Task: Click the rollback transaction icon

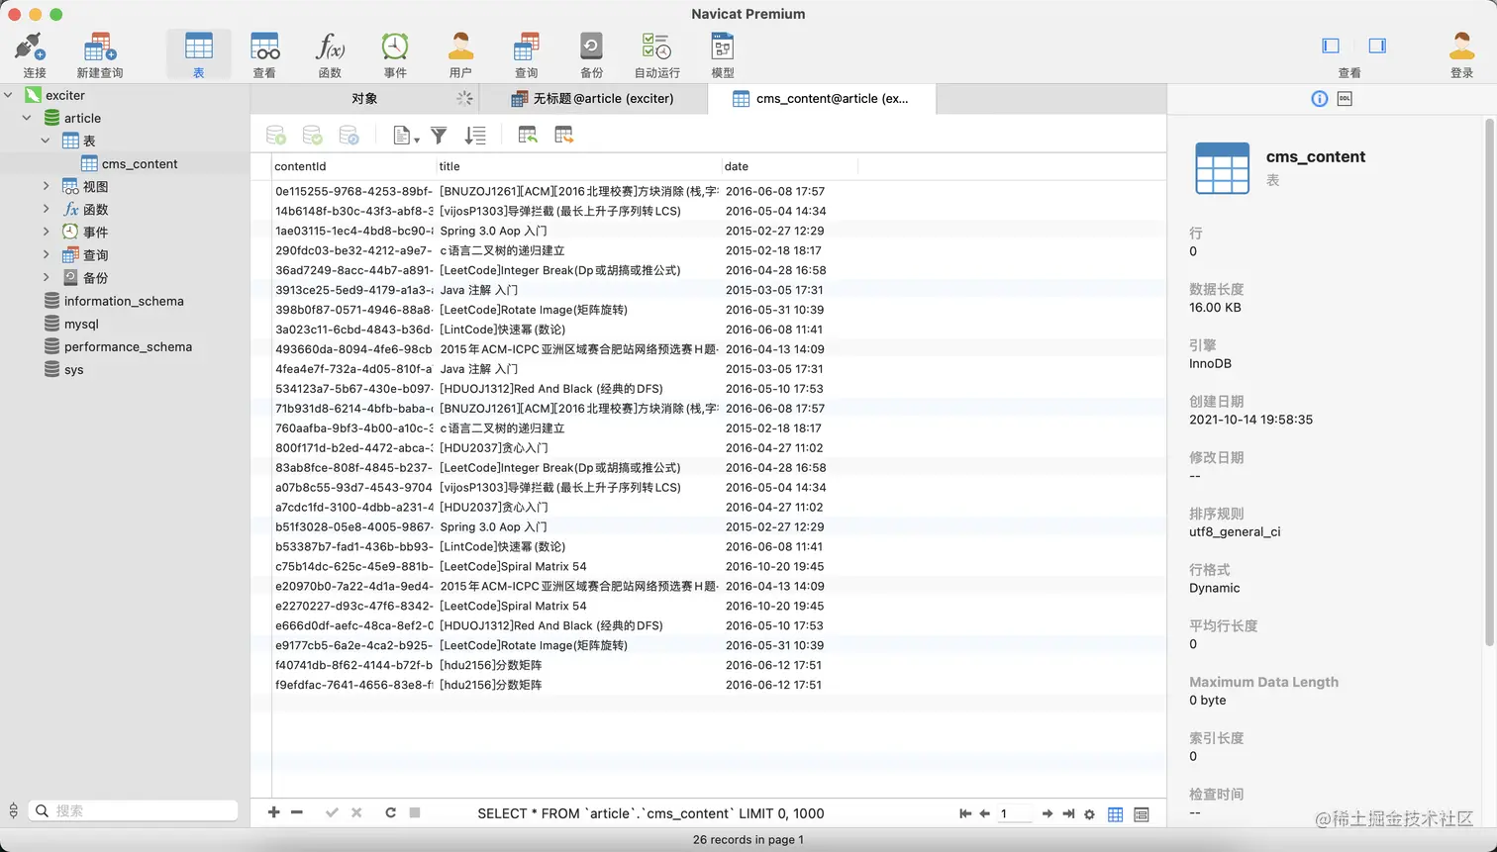Action: point(349,136)
